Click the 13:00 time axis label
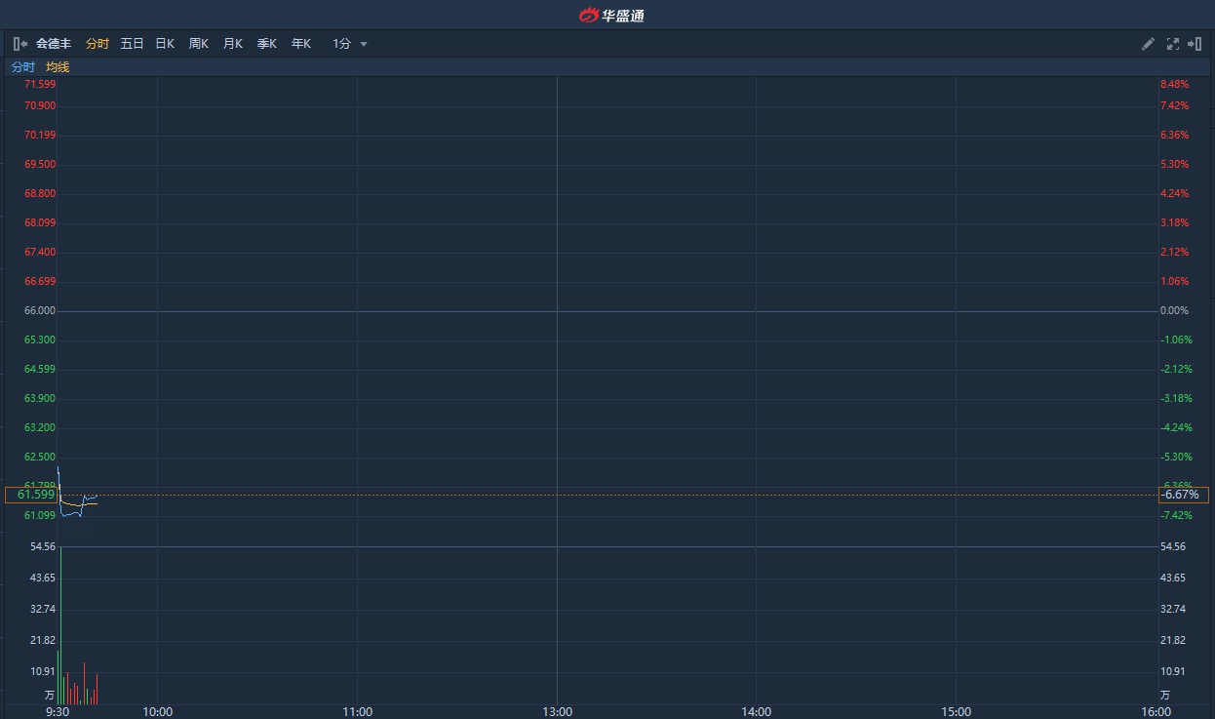 coord(557,711)
